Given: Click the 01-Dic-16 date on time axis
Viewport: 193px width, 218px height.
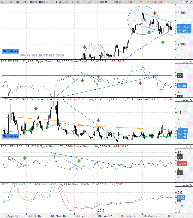Looking at the screenshot, I should [x=81, y=216].
